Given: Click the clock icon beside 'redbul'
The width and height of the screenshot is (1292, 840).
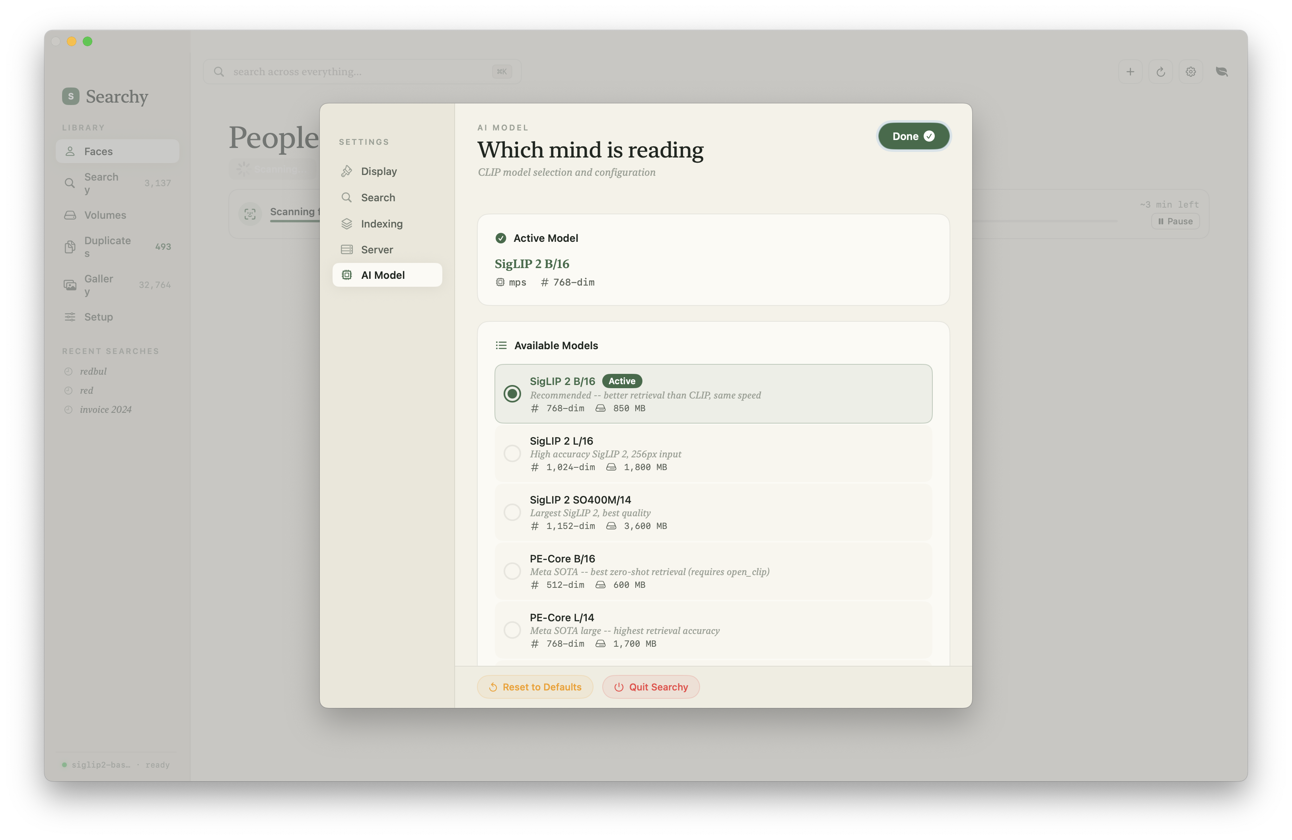Looking at the screenshot, I should (x=68, y=372).
